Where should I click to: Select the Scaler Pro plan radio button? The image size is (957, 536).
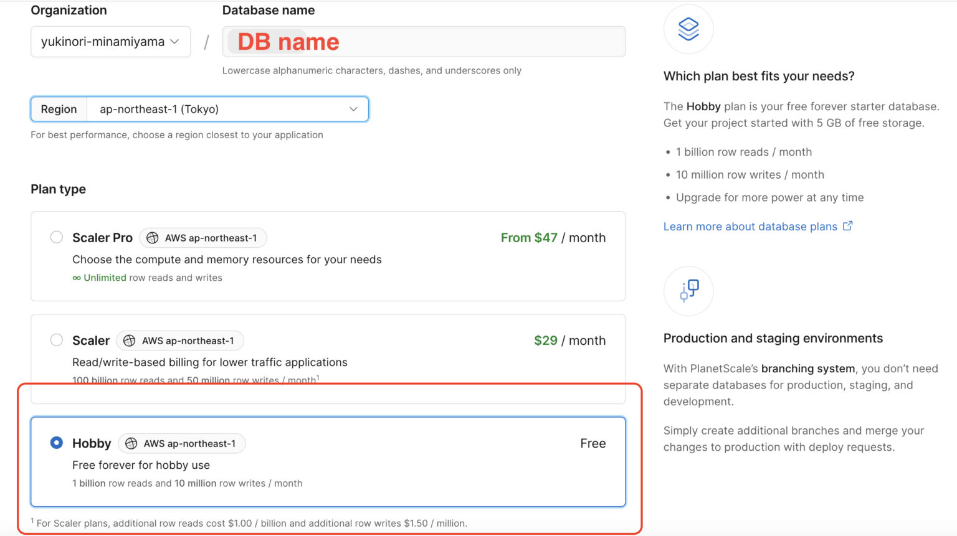pyautogui.click(x=57, y=237)
